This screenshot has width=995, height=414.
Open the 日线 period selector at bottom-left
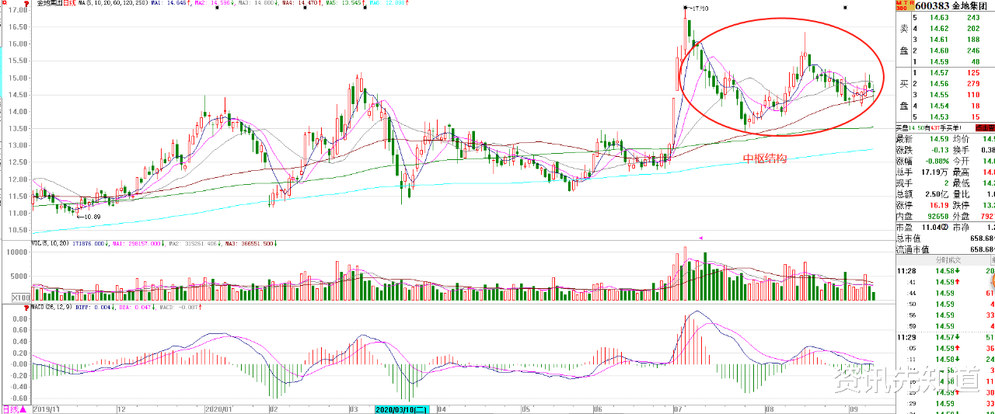coord(14,409)
